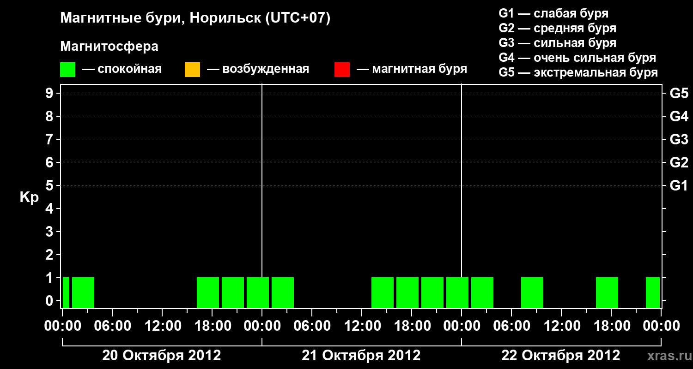The height and width of the screenshot is (369, 693).
Task: Click the date label '20 Октября 2012'
Action: 162,356
